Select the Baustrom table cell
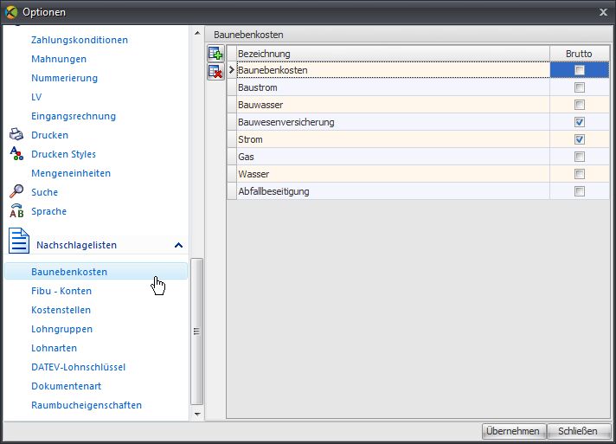Image resolution: width=616 pixels, height=444 pixels. [x=393, y=87]
